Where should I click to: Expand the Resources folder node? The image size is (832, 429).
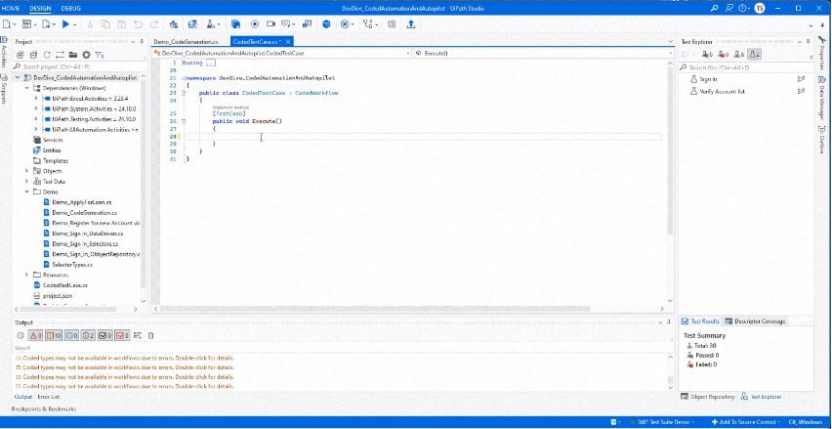pos(26,275)
